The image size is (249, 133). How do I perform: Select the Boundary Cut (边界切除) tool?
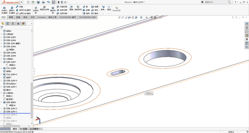(x=62, y=13)
